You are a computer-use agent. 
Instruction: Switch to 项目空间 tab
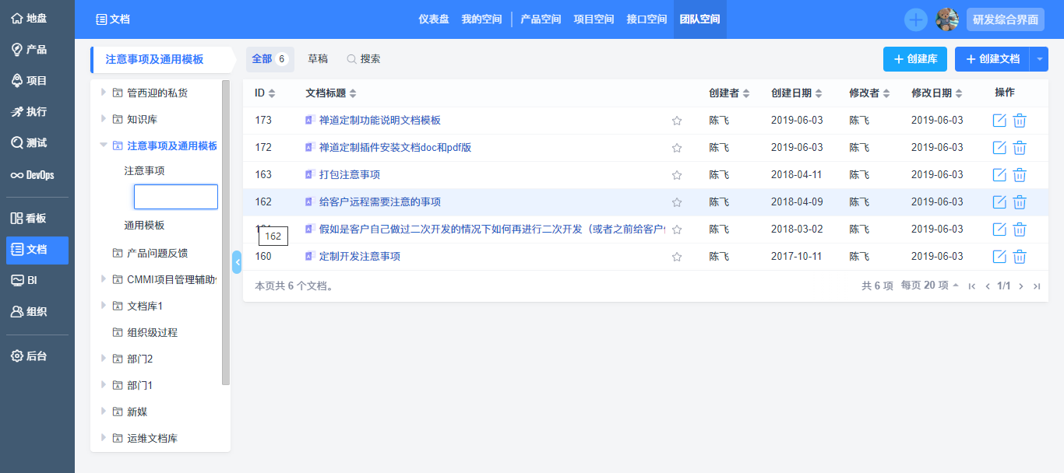(x=594, y=19)
